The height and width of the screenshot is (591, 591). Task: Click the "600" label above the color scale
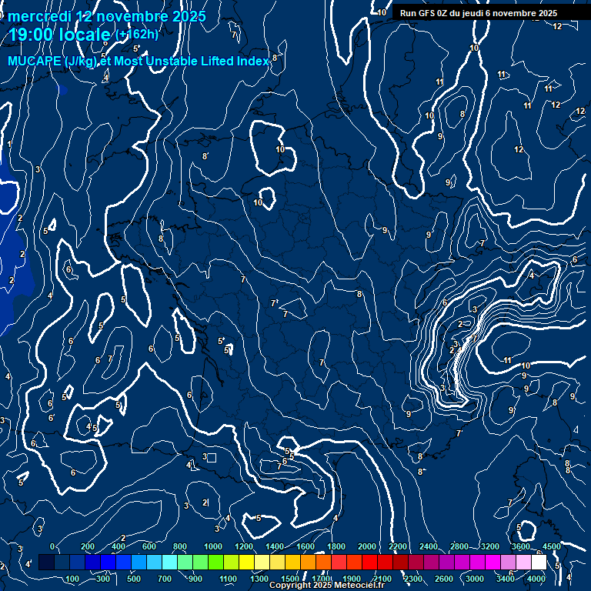(149, 546)
